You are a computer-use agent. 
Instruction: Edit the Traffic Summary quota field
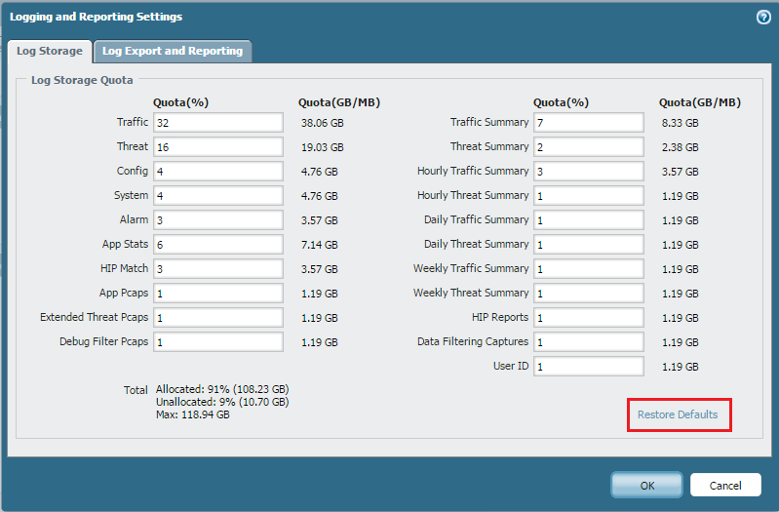(x=589, y=122)
